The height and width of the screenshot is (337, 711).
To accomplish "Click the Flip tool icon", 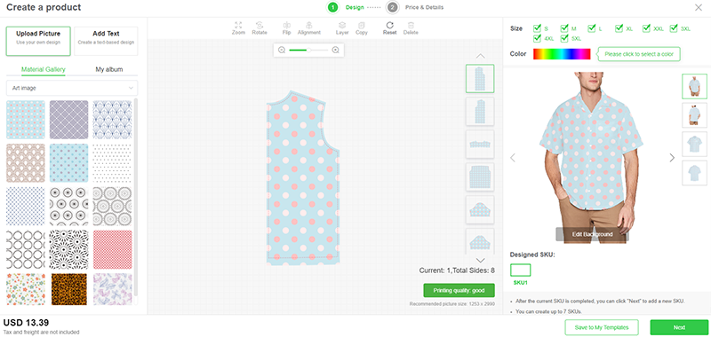I will point(286,26).
